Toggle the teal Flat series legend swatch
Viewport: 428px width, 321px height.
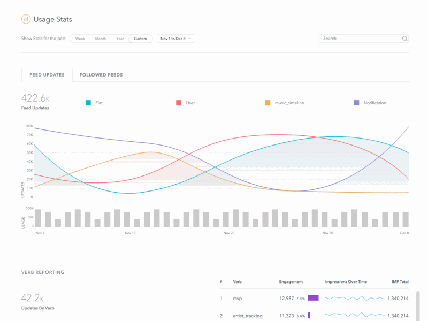(87, 102)
